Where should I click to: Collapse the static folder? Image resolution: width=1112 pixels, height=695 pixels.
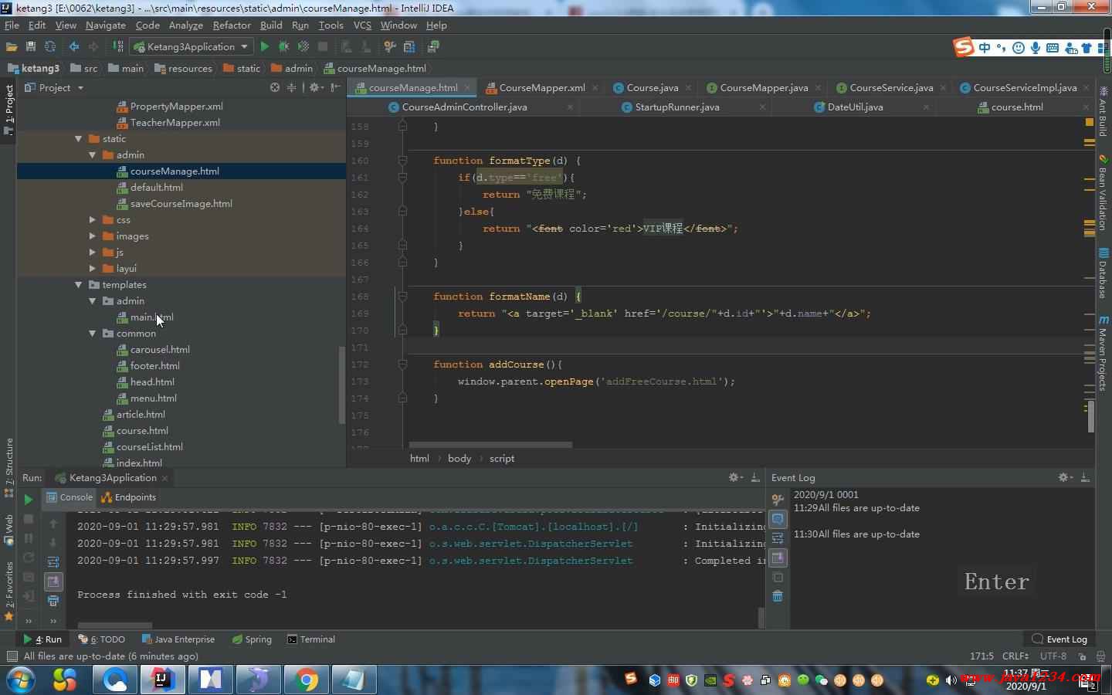tap(78, 139)
